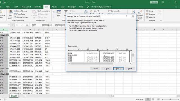Switch to Page Layout view icon
This screenshot has height=101, width=180.
coord(153,99)
